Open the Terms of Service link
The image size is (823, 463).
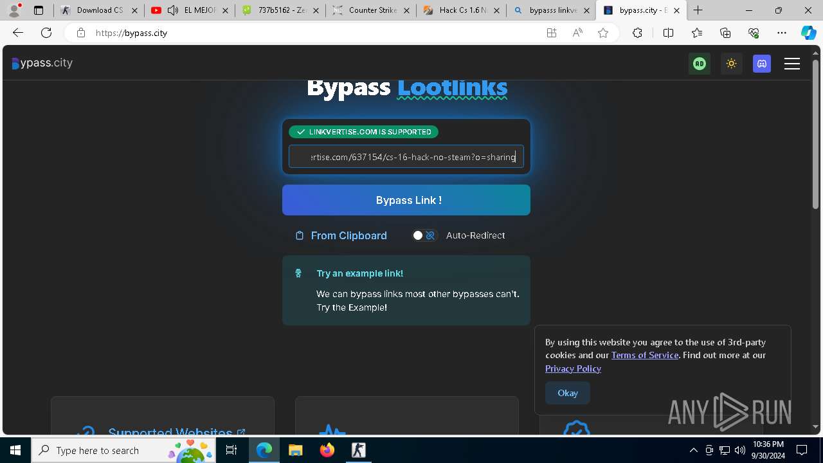(x=645, y=355)
